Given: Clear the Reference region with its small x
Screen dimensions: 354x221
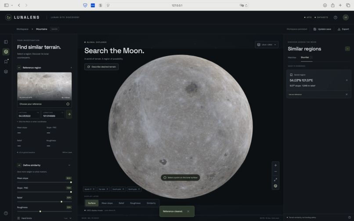Looking at the screenshot, I should 71,68.
